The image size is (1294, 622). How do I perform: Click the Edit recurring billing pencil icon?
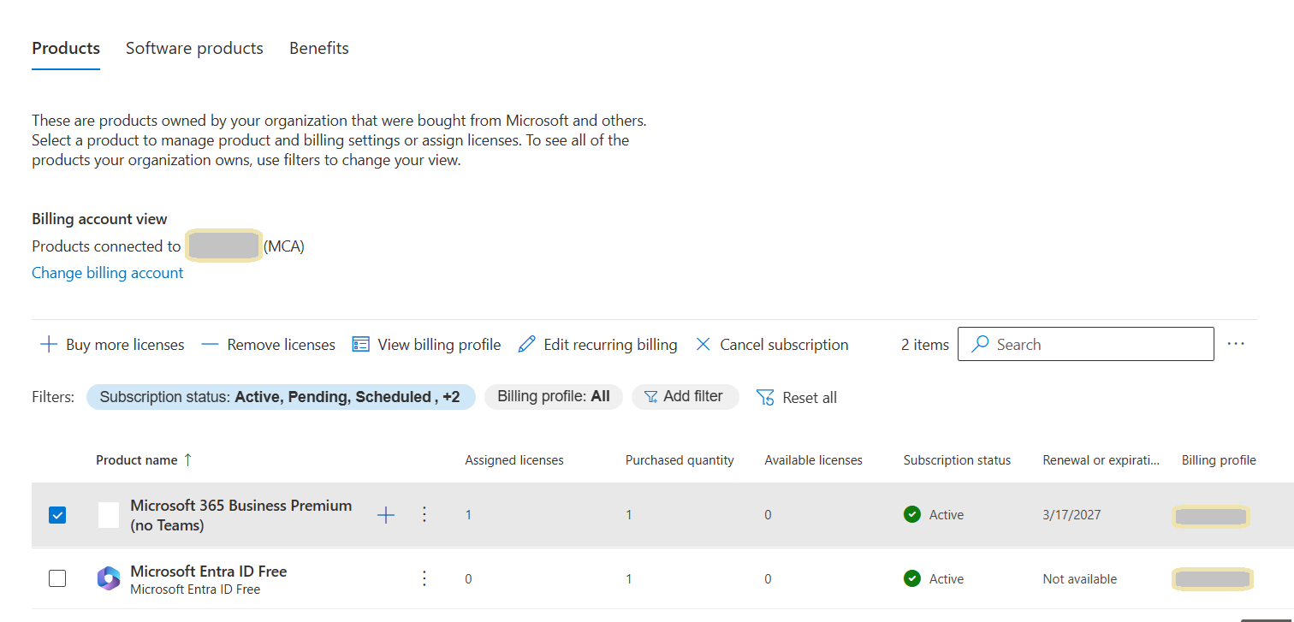527,345
